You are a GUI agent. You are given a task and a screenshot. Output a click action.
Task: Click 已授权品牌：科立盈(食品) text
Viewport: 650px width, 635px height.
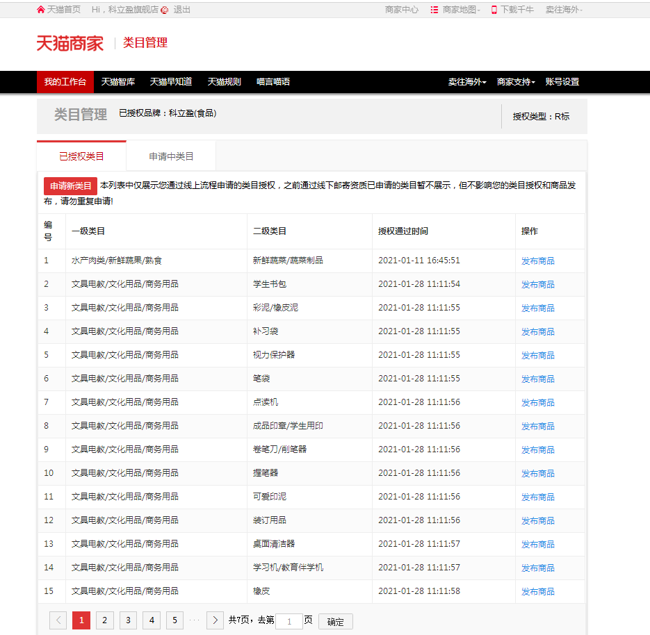click(x=168, y=113)
